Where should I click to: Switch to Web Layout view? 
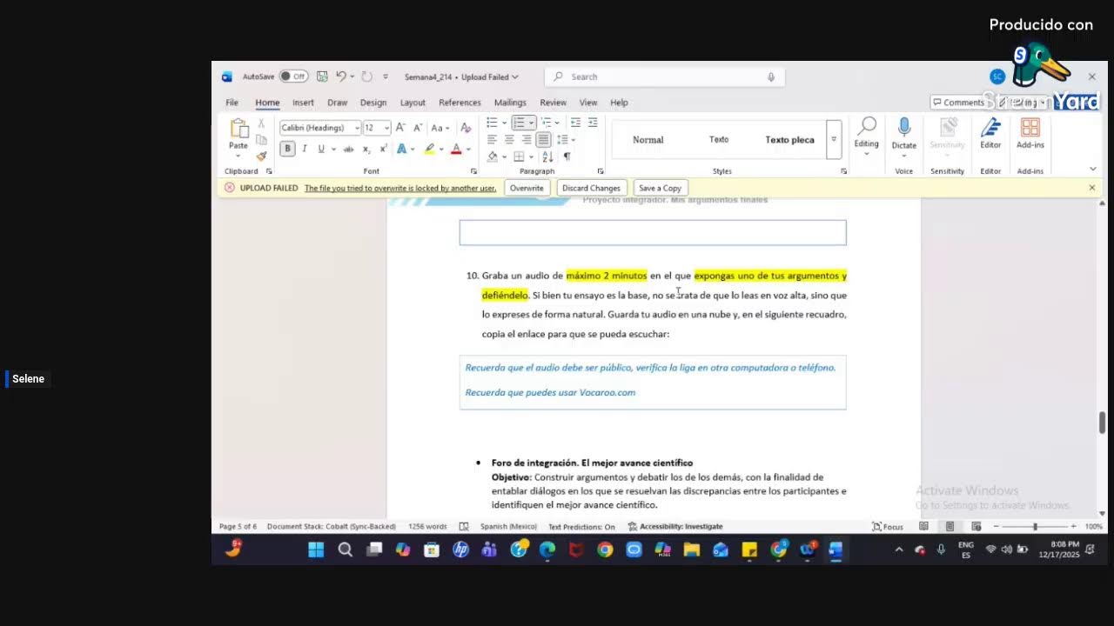(976, 526)
